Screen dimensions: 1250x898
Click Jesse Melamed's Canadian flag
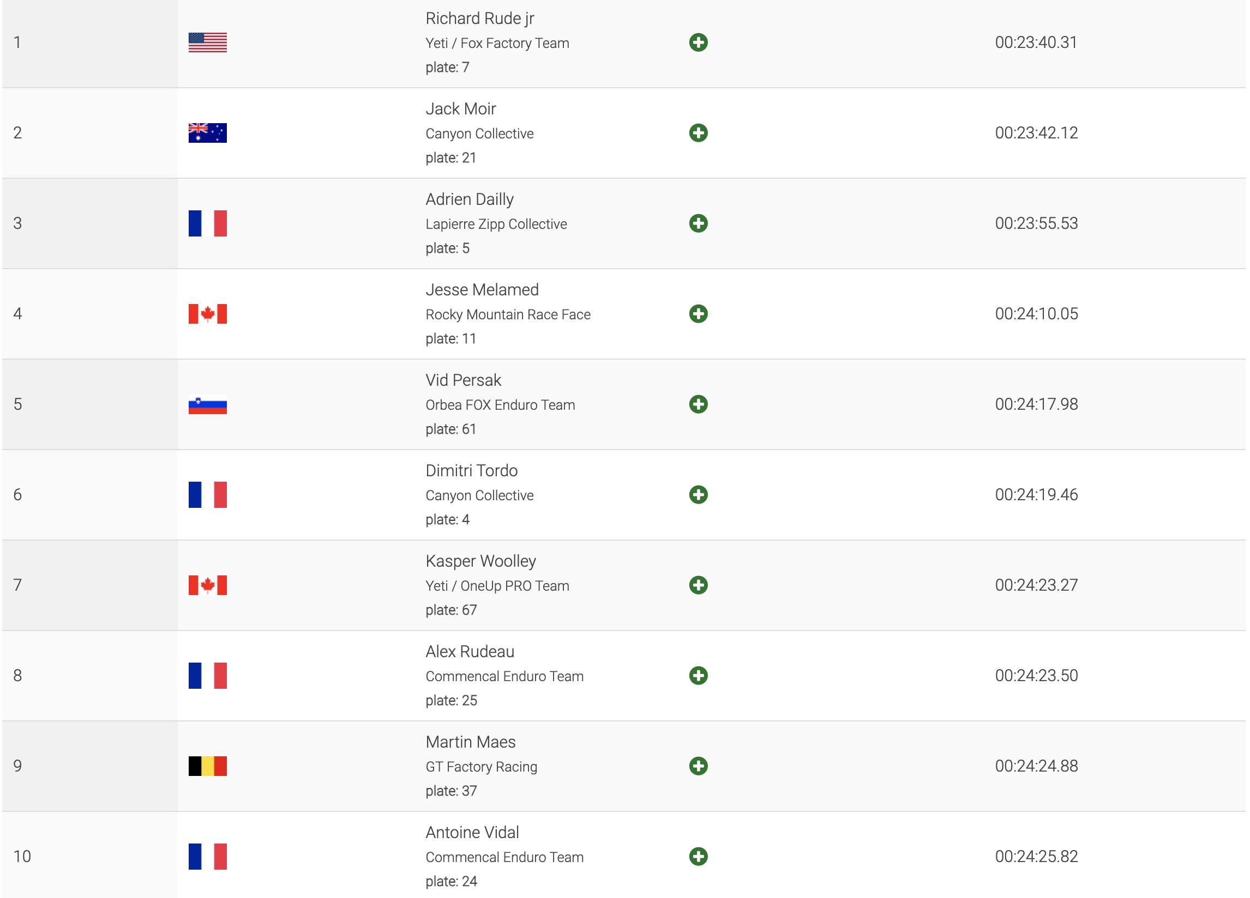click(x=207, y=314)
